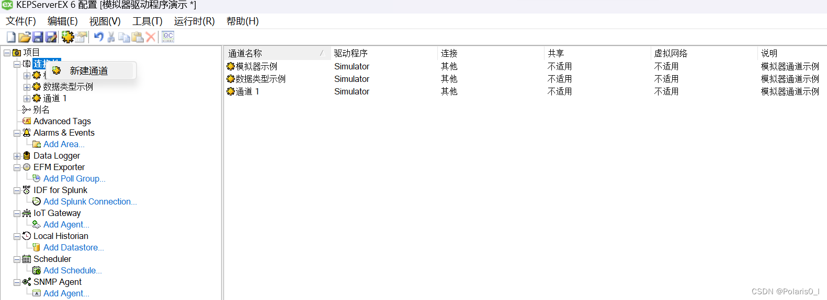Image resolution: width=827 pixels, height=300 pixels.
Task: Click the SNMP Agent icon
Action: point(27,282)
